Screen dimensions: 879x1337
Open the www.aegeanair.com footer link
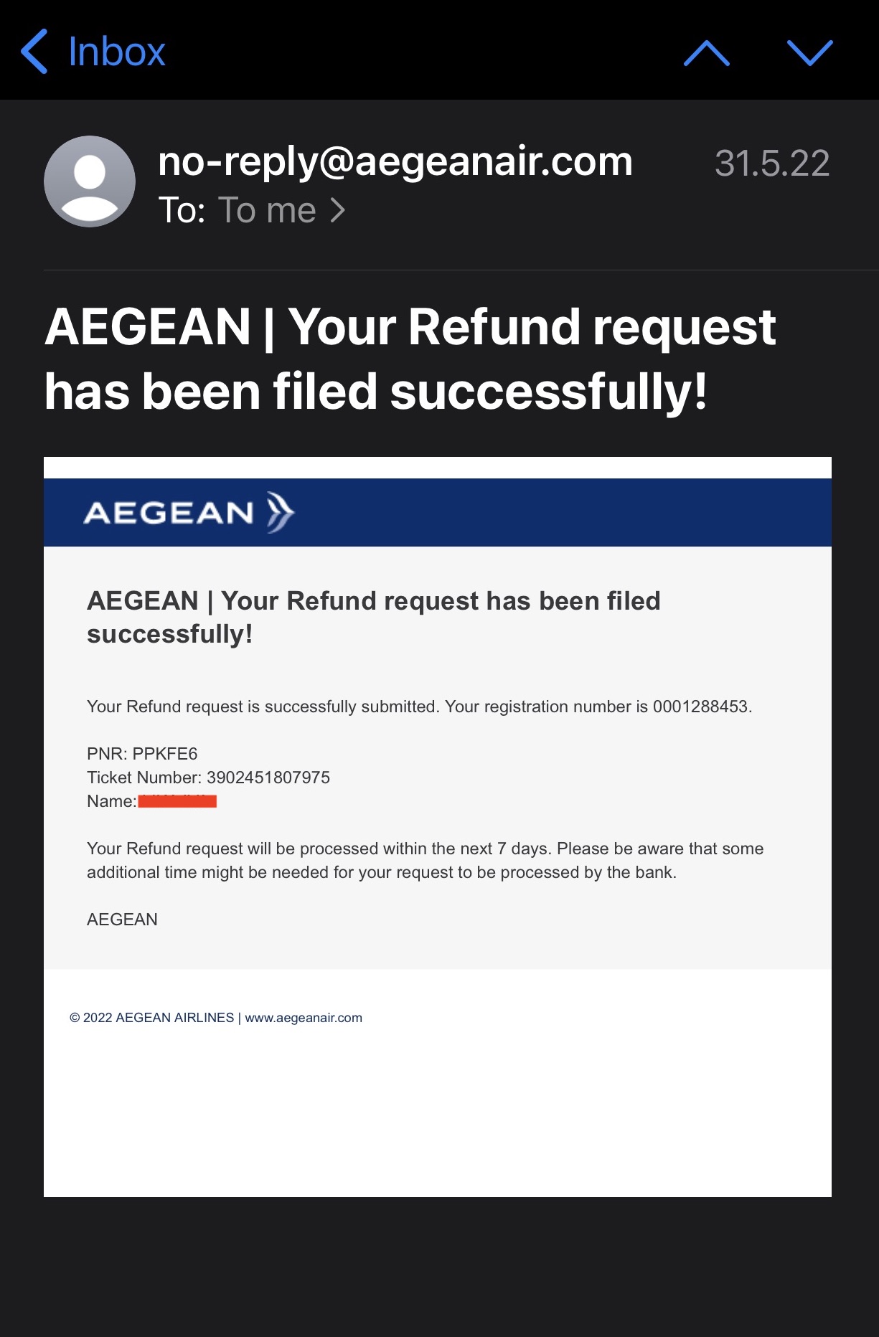pyautogui.click(x=304, y=1018)
